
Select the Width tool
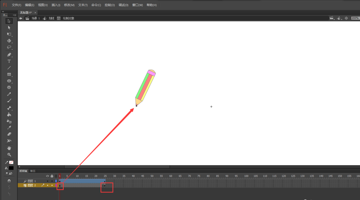coord(9,141)
